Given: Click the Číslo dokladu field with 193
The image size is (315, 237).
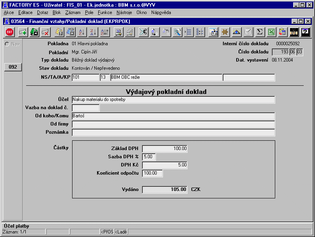Looking at the screenshot, I should (x=280, y=52).
